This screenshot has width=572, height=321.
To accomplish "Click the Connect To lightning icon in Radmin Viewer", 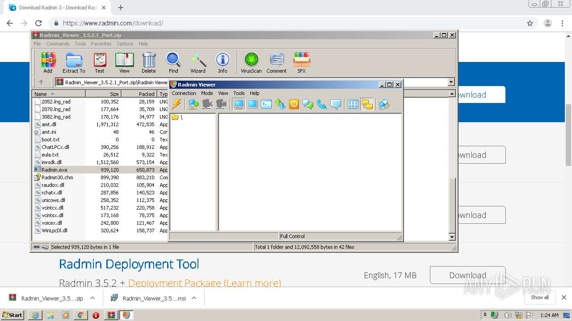I will click(177, 104).
